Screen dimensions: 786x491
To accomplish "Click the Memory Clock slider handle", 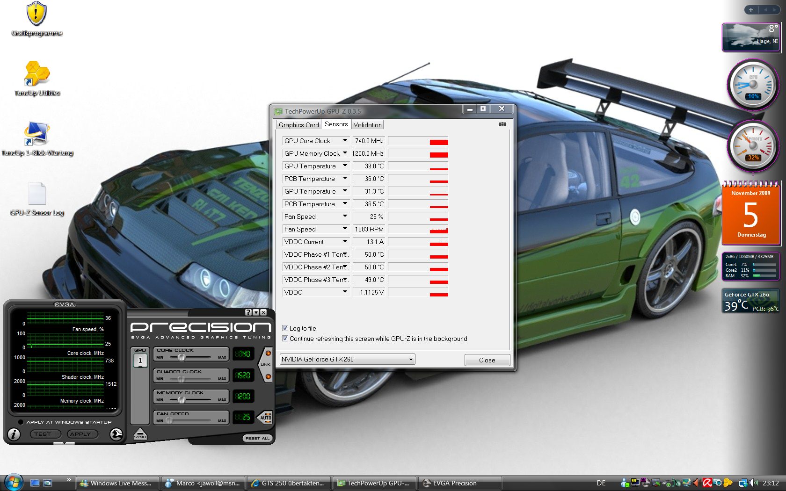I will click(x=182, y=400).
